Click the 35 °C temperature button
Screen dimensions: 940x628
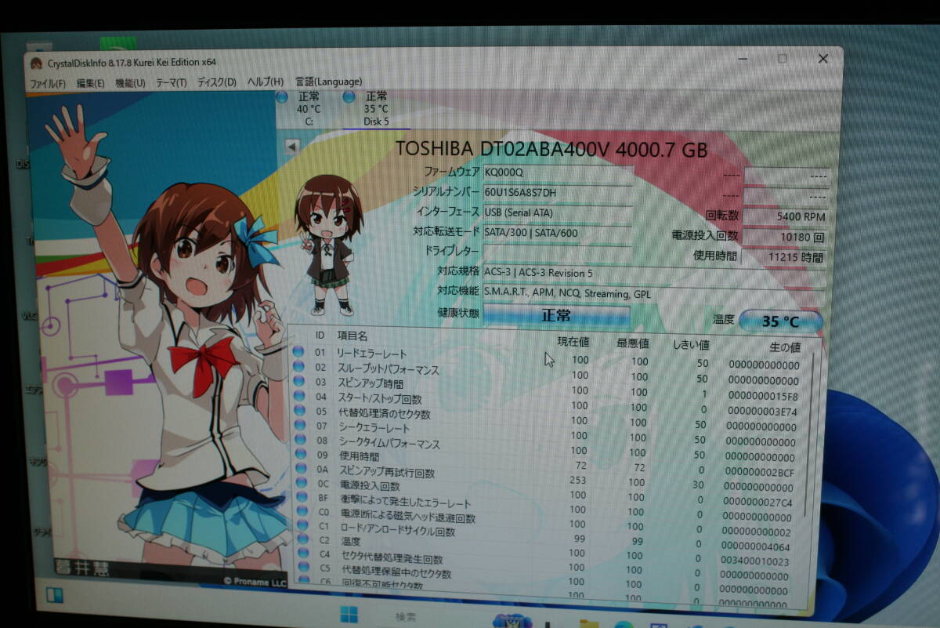pyautogui.click(x=780, y=321)
